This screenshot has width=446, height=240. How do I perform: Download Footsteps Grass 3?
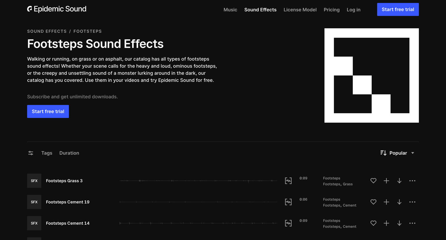[399, 181]
